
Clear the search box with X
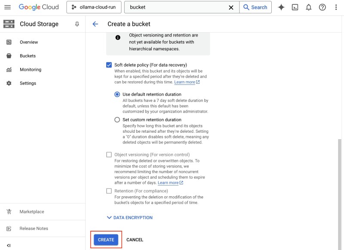coord(231,7)
